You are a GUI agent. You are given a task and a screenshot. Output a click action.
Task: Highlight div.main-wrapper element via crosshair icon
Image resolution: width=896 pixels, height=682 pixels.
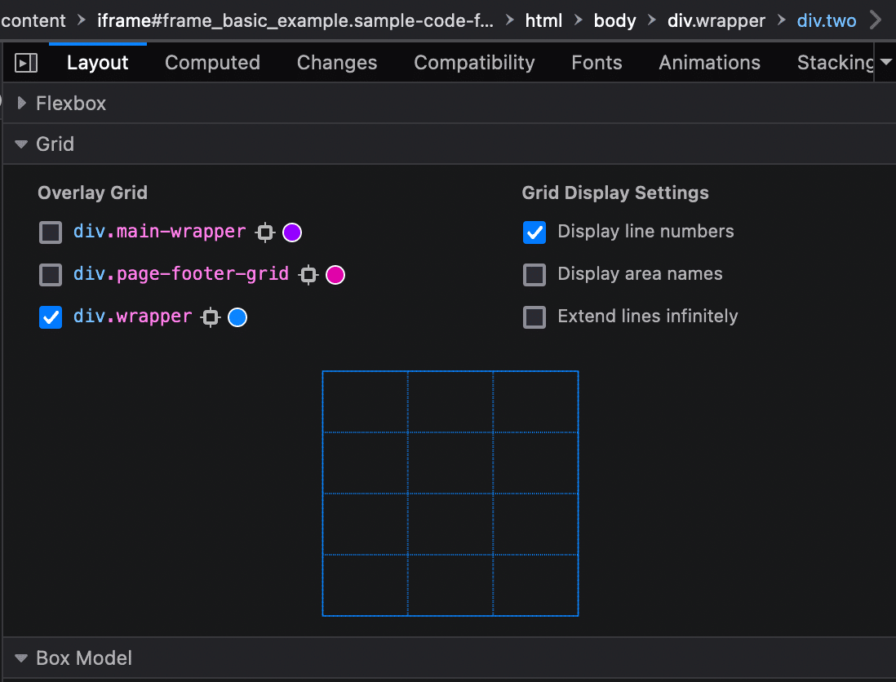[265, 232]
